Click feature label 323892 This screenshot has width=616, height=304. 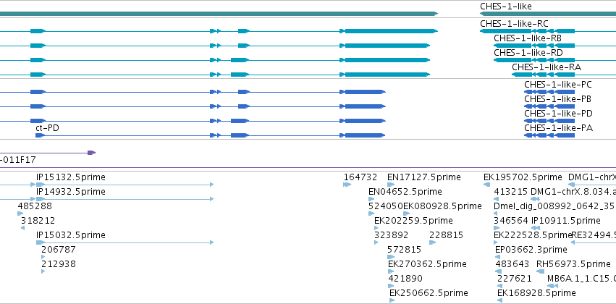tap(392, 235)
